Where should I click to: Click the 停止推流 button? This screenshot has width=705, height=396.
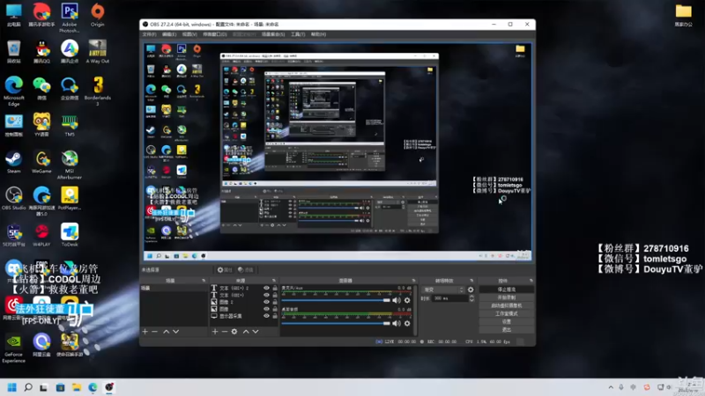click(506, 290)
